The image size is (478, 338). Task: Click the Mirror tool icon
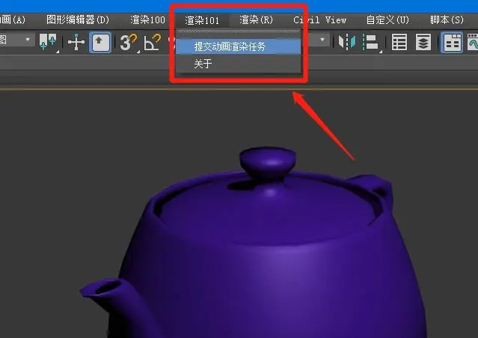click(x=347, y=42)
